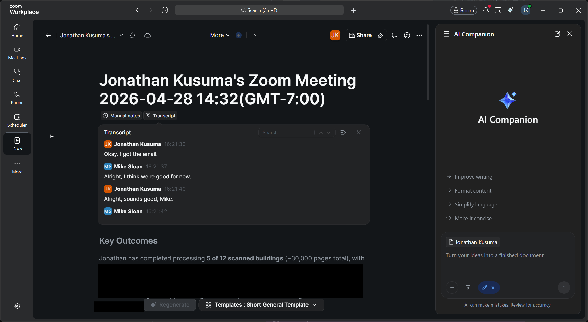Image resolution: width=588 pixels, height=322 pixels.
Task: Switch to the Transcript tab
Action: click(160, 116)
